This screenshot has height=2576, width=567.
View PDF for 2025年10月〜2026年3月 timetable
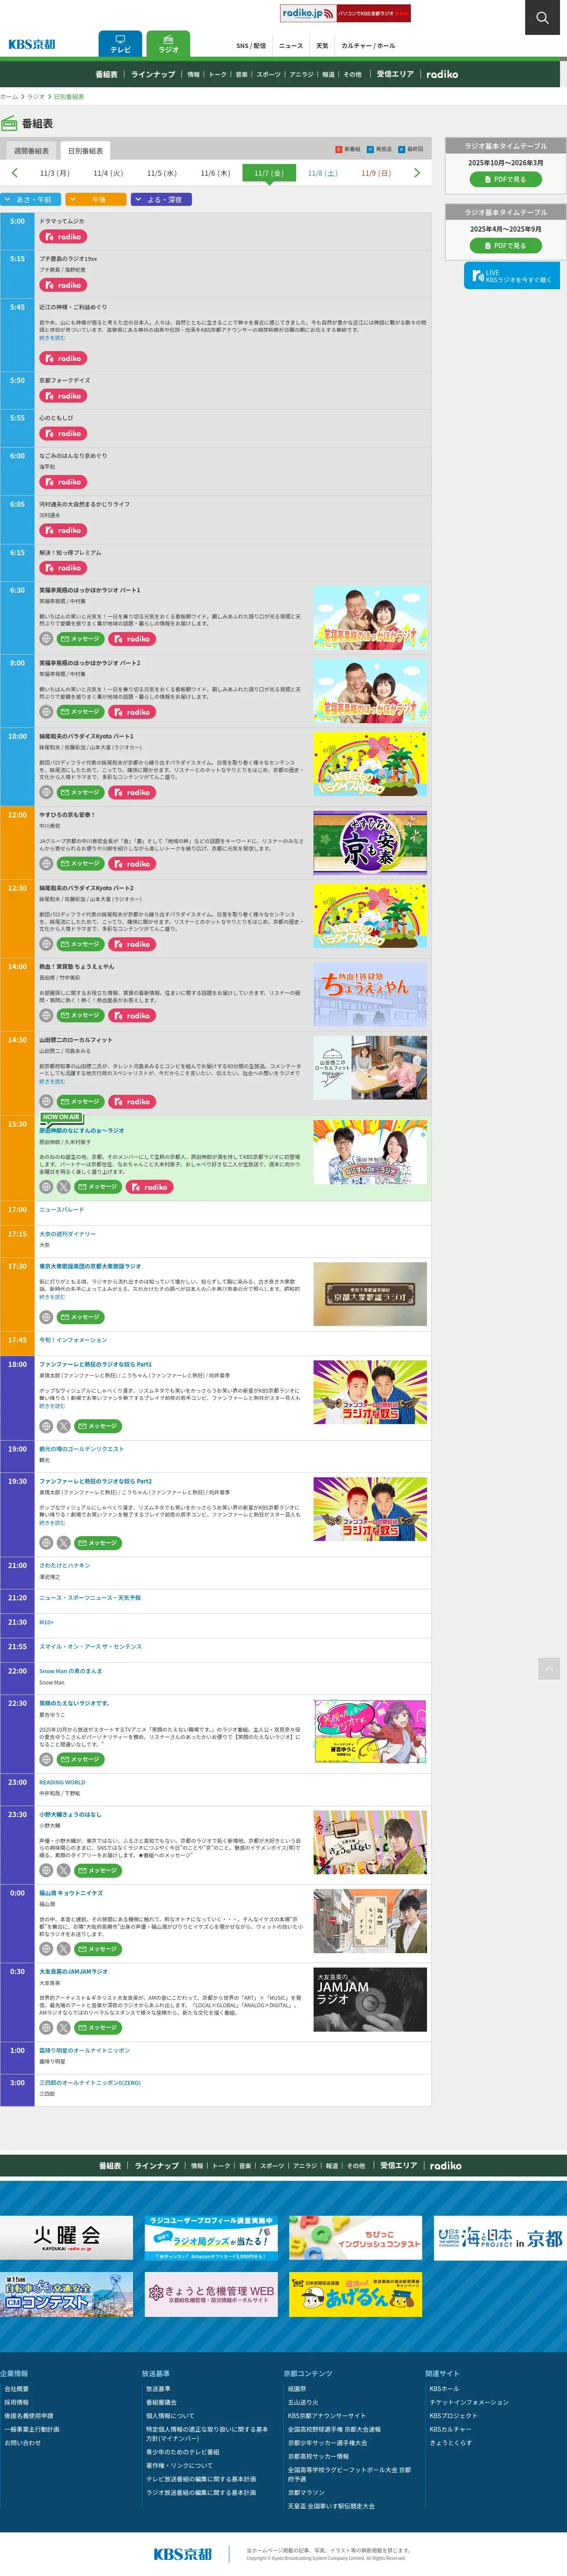coord(506,180)
